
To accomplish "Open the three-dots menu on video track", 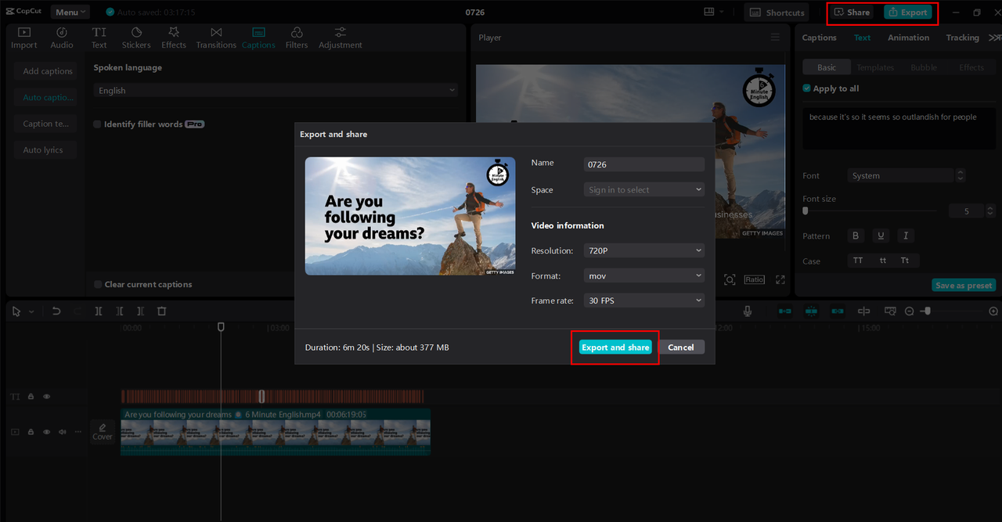I will pos(77,431).
